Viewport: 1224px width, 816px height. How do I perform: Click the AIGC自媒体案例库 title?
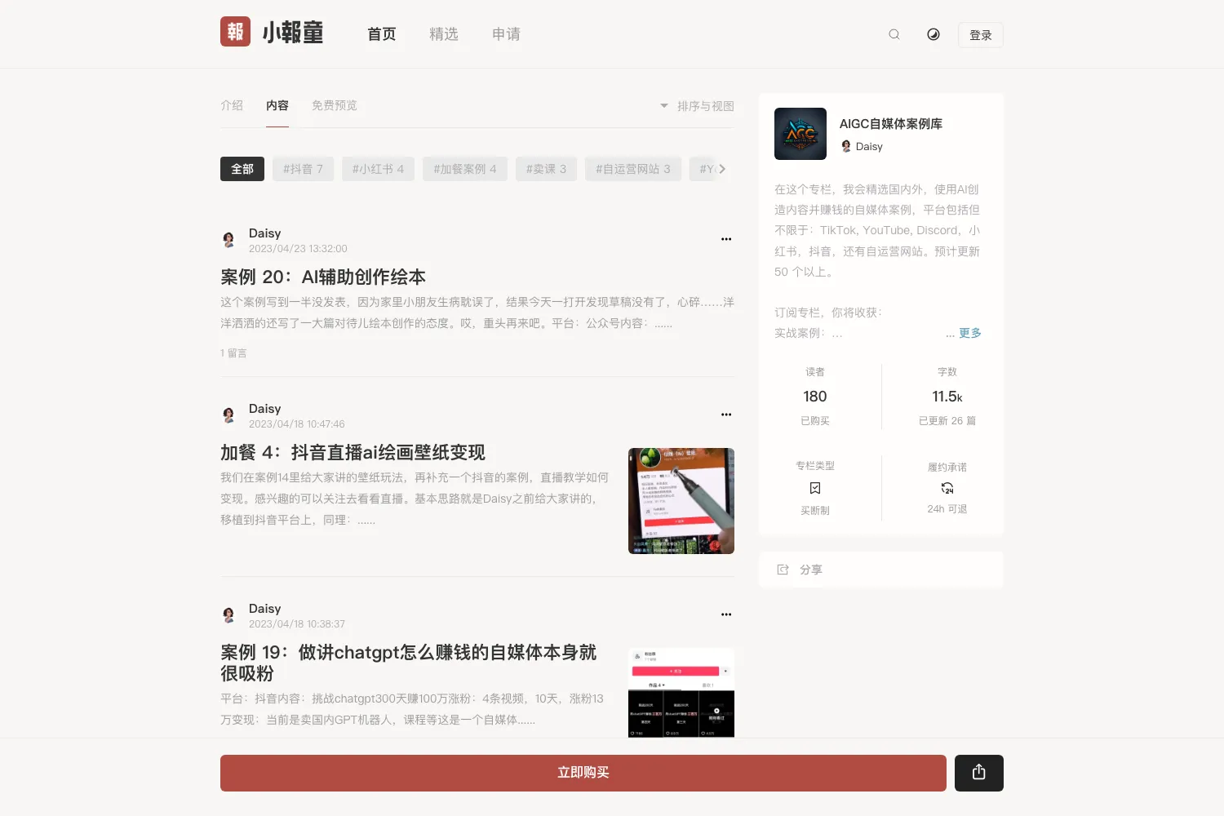click(891, 124)
